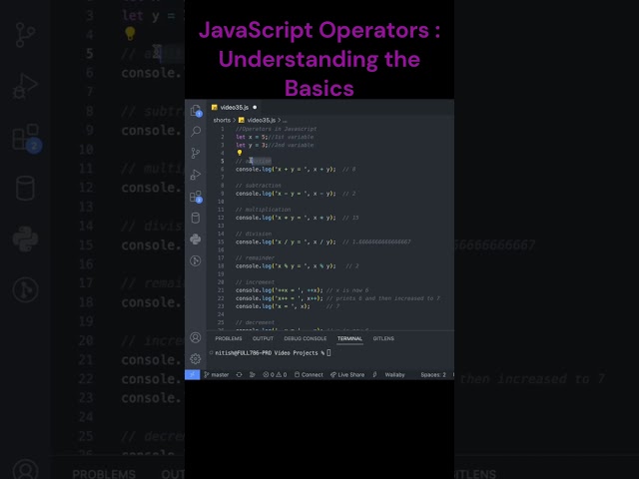Click the '// decrement' comment line
This screenshot has width=639, height=479.
click(x=255, y=322)
